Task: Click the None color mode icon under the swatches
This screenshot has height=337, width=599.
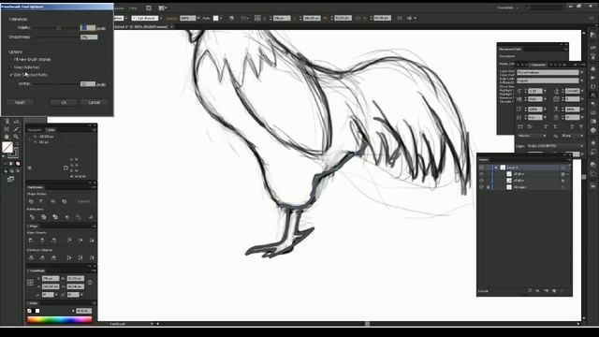Action: click(x=18, y=164)
